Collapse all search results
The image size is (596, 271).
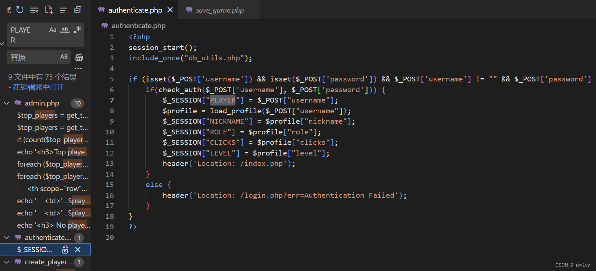[78, 10]
